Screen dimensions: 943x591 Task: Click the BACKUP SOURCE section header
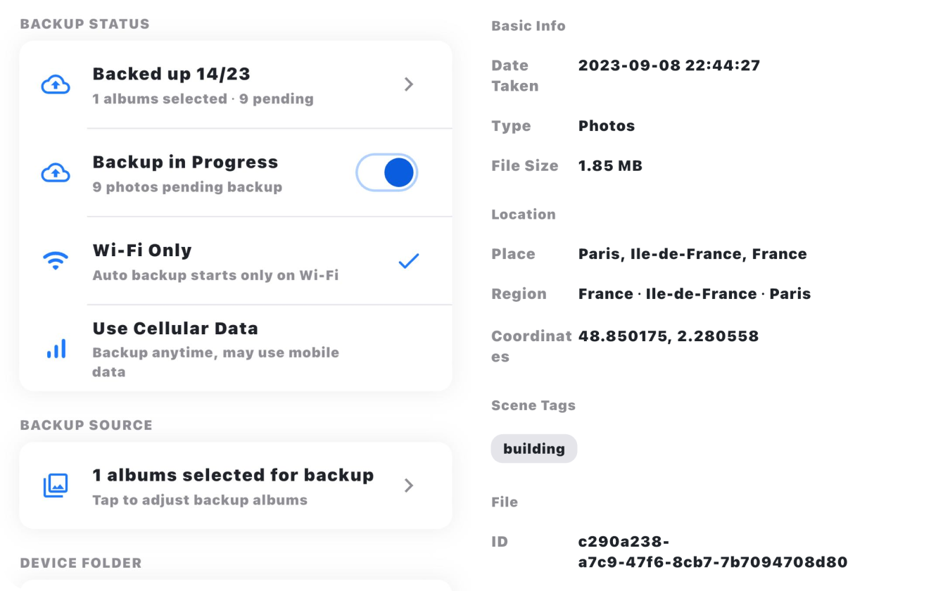click(86, 425)
